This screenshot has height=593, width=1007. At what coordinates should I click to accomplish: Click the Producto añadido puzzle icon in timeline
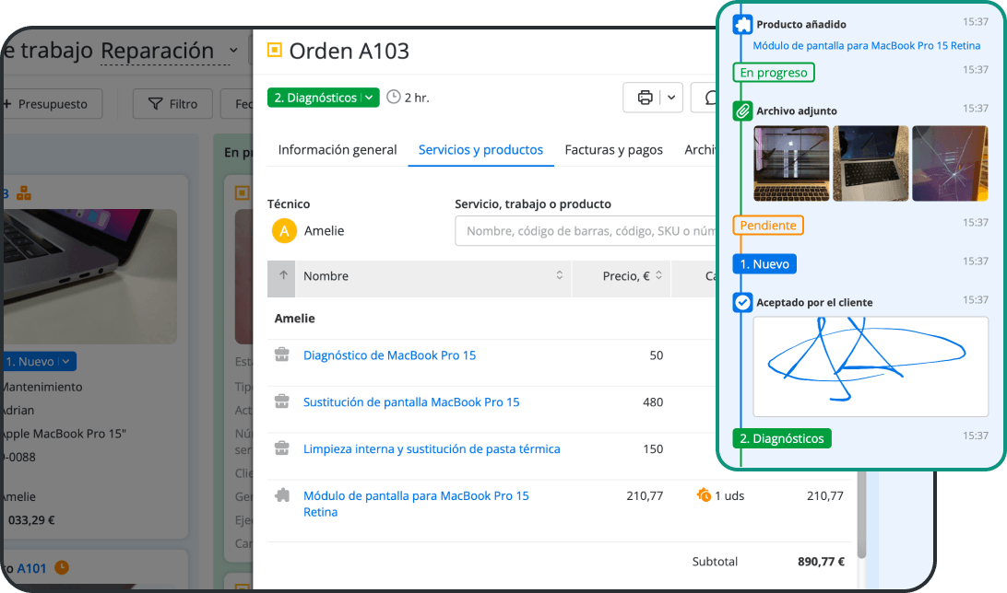[742, 24]
